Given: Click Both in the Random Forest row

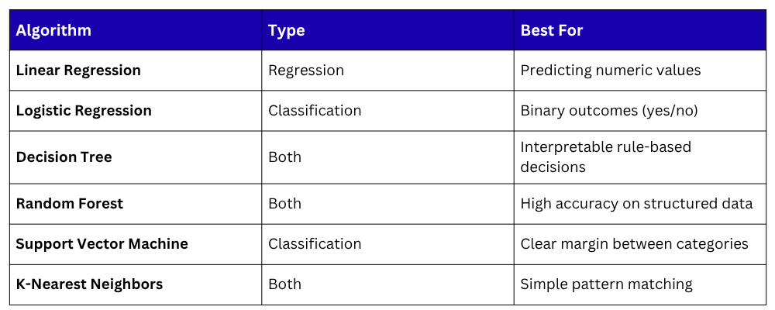Looking at the screenshot, I should (x=285, y=204).
